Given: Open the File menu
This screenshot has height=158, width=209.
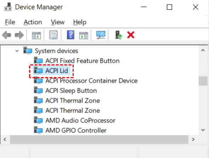Looking at the screenshot, I should coord(10,22).
